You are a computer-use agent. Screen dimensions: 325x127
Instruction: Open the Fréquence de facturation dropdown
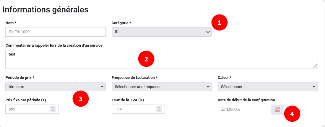click(x=162, y=87)
